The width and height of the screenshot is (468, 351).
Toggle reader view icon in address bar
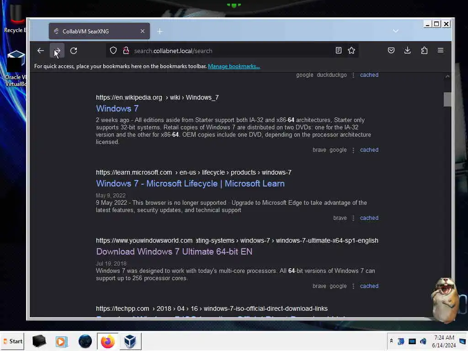coord(339,50)
